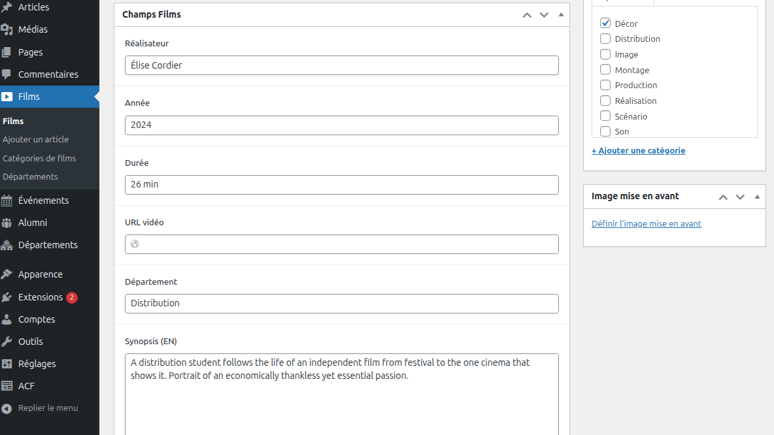Click the Commentaires speech bubble icon

7,74
